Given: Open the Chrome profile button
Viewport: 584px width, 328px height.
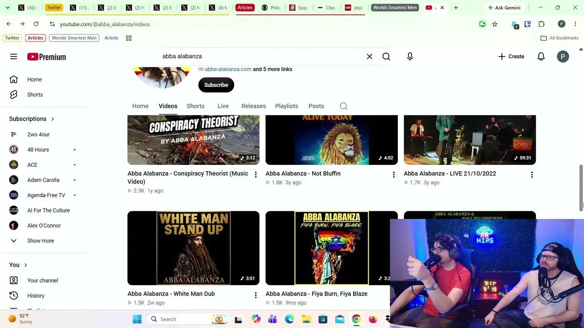Looking at the screenshot, I should point(562,24).
